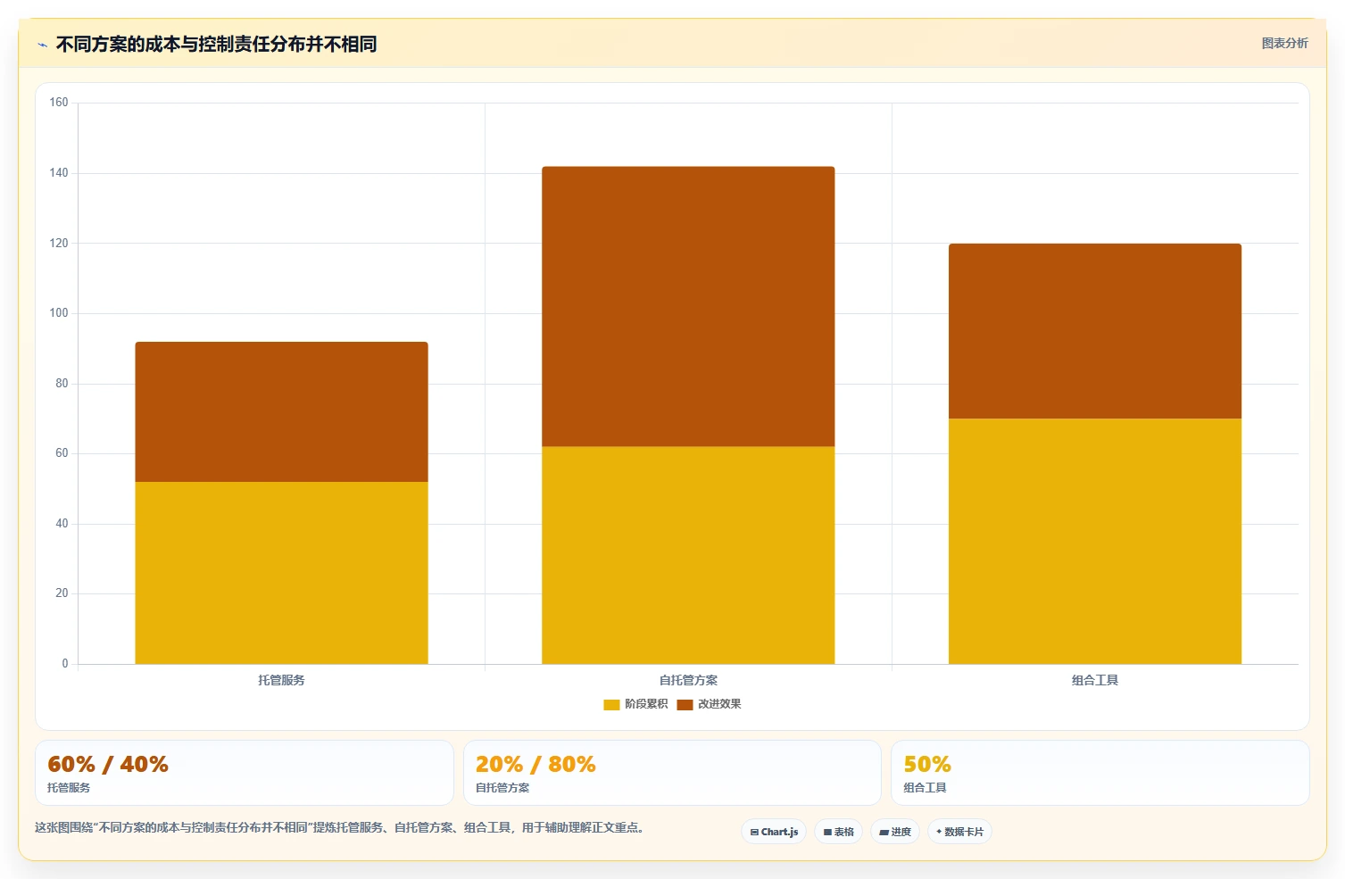The height and width of the screenshot is (879, 1345).
Task: Click the y-axis value 40
Action: point(62,524)
